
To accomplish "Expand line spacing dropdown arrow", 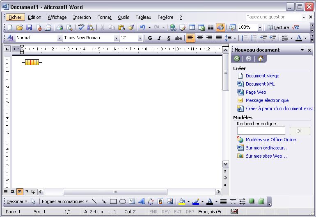I will coord(235,38).
